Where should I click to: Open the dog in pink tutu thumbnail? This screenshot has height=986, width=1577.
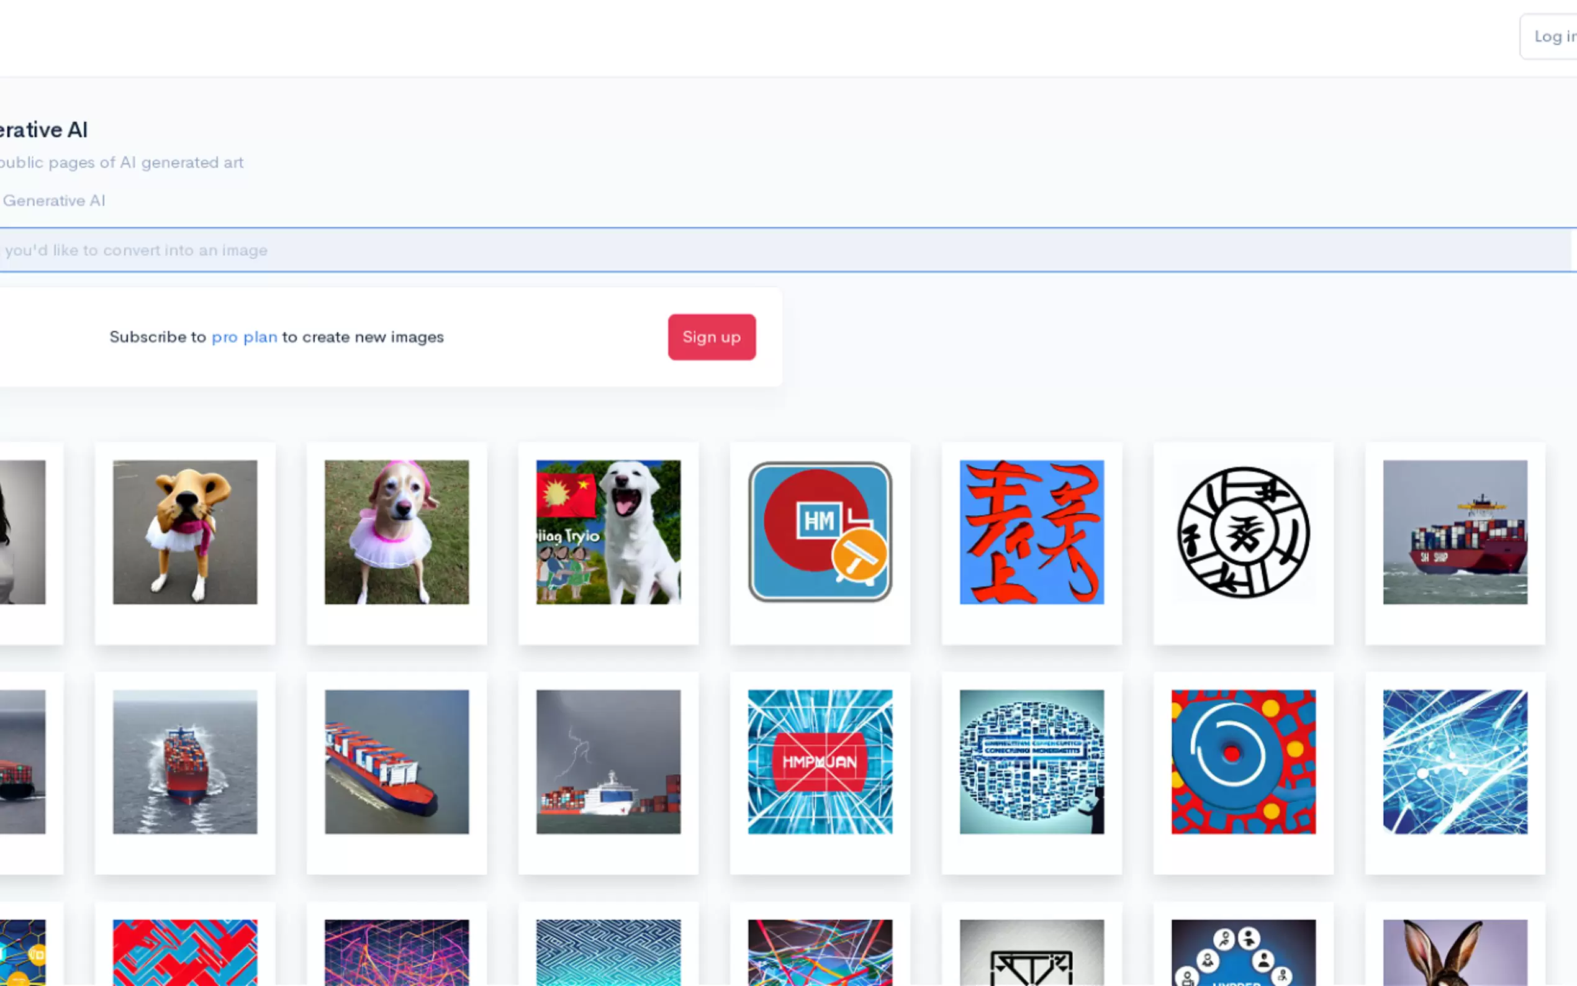pyautogui.click(x=396, y=532)
